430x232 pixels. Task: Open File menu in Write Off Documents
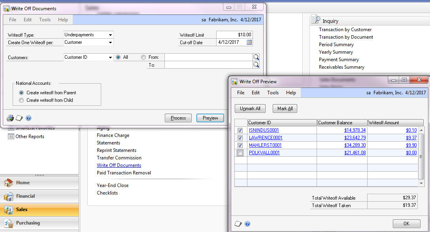coord(13,20)
